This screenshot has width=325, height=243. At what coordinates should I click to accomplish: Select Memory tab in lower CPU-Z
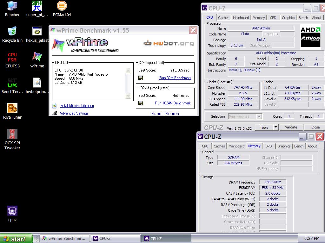(254, 146)
